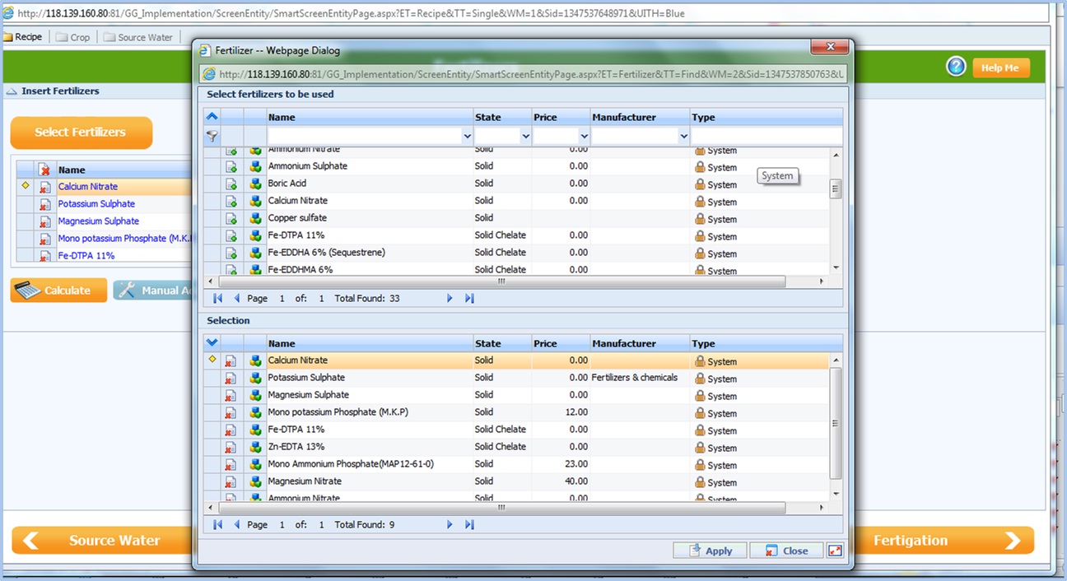1067x581 pixels.
Task: Click the Apply button
Action: click(x=710, y=551)
